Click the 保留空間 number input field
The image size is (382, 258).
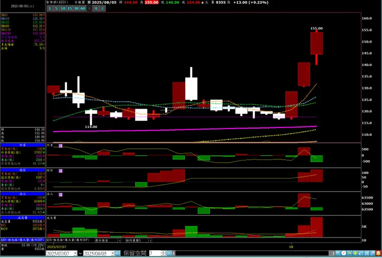tap(155, 253)
